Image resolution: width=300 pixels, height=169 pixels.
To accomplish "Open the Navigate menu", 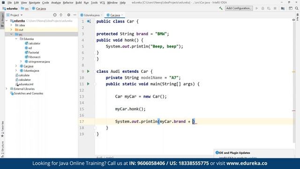I will coord(34,3).
